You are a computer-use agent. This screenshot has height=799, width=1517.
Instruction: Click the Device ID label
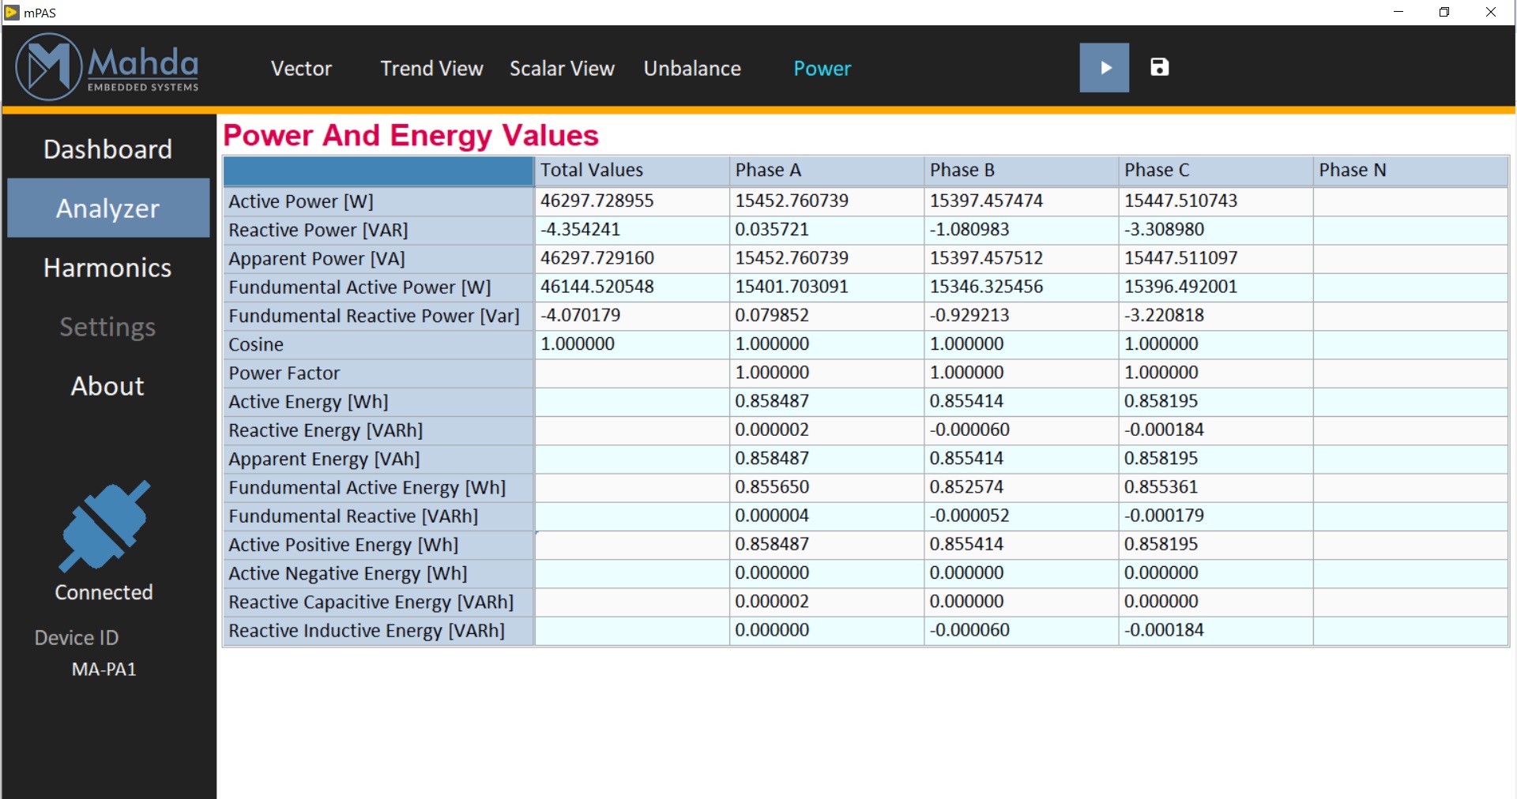(76, 638)
